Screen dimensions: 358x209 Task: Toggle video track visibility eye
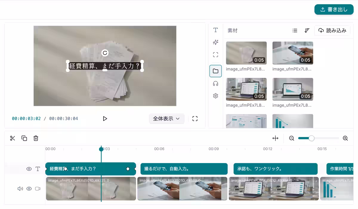tap(29, 189)
